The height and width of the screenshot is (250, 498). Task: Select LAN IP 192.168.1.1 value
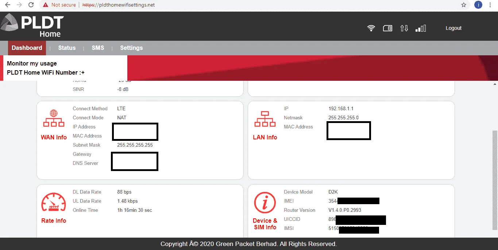341,108
